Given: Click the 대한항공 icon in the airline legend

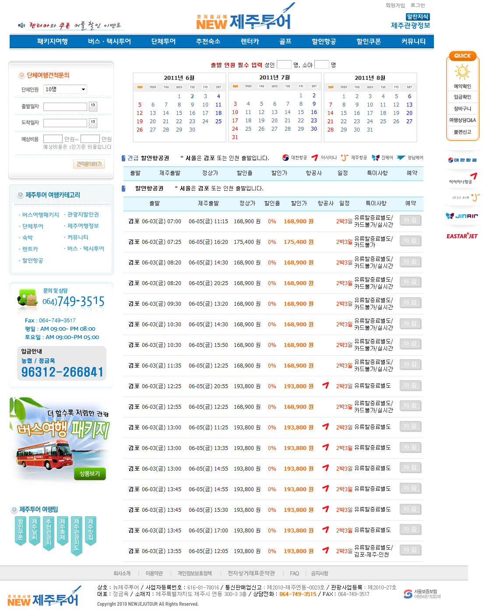Looking at the screenshot, I should coord(285,158).
